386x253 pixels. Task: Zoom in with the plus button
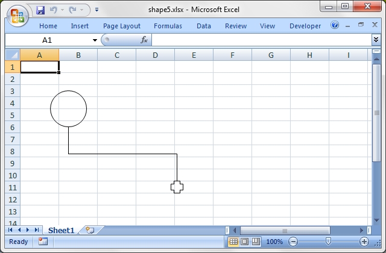point(364,242)
